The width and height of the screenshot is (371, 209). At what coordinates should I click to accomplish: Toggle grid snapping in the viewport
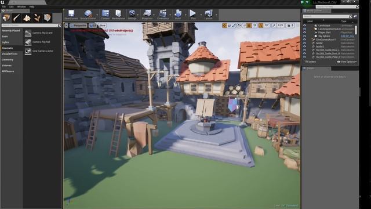coord(249,26)
